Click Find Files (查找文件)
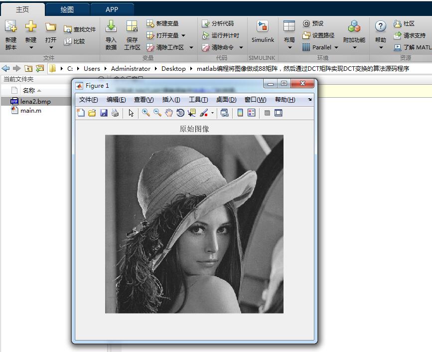This screenshot has width=432, height=352. [x=80, y=29]
